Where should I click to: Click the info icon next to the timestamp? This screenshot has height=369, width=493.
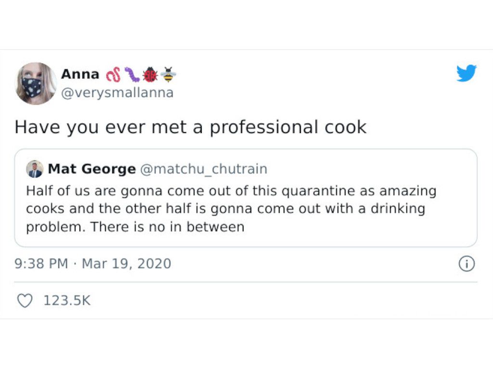point(467,264)
